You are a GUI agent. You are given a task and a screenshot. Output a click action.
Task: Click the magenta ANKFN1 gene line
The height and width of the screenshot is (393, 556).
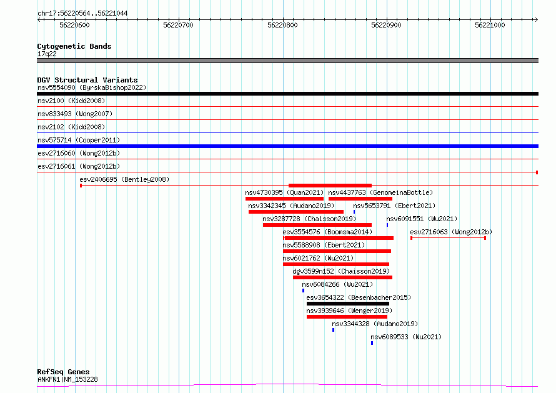coord(287,386)
